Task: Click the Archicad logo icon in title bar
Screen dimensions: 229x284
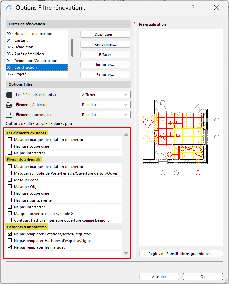Action: (8, 8)
